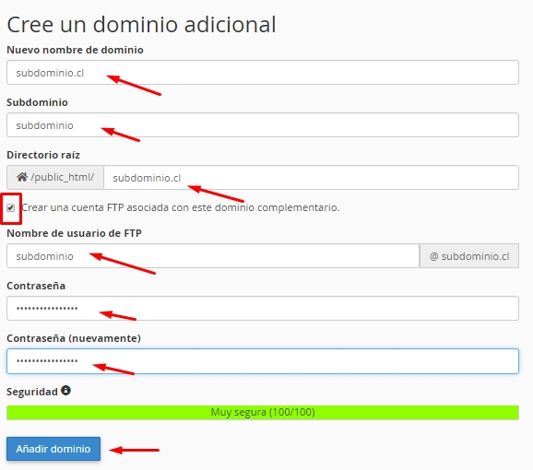Toggle the FTP account creation checkbox
The image size is (533, 470).
click(x=10, y=208)
